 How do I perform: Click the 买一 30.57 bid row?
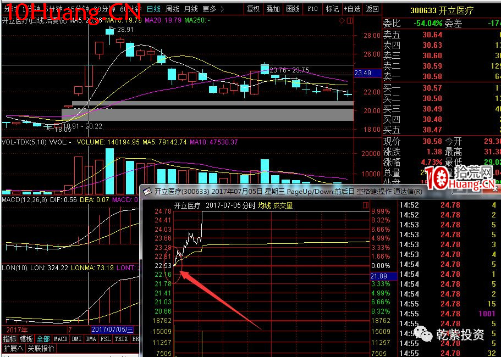point(442,88)
